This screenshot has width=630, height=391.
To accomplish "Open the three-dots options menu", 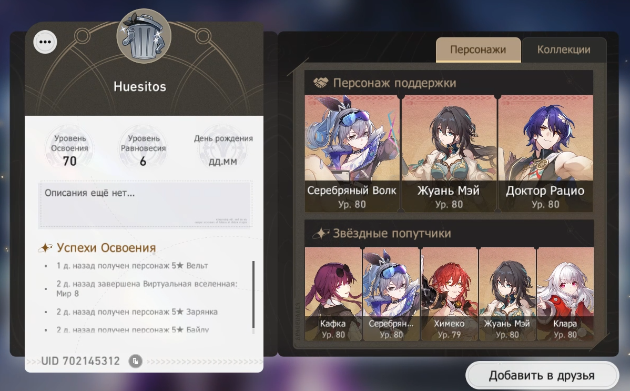I will (x=45, y=42).
